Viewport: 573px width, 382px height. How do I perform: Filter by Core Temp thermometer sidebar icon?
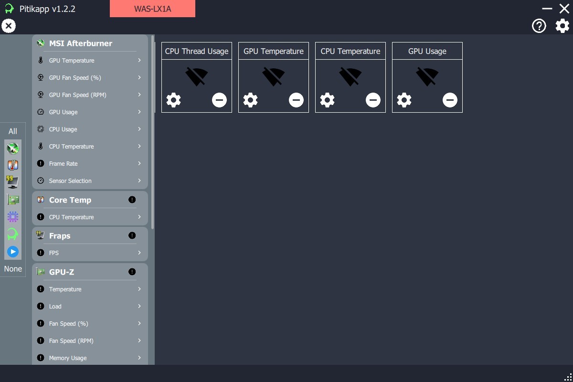coord(13,166)
